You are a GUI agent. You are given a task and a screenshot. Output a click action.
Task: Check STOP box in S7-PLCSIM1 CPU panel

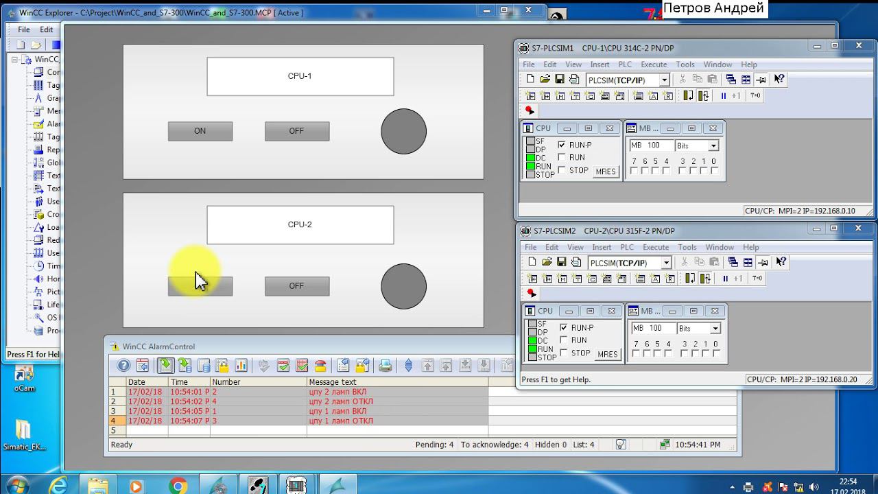pos(562,170)
